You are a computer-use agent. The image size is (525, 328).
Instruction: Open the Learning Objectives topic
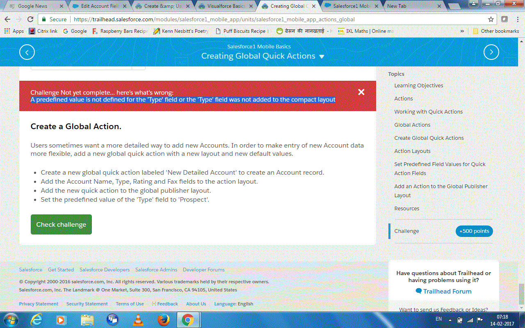pos(419,86)
